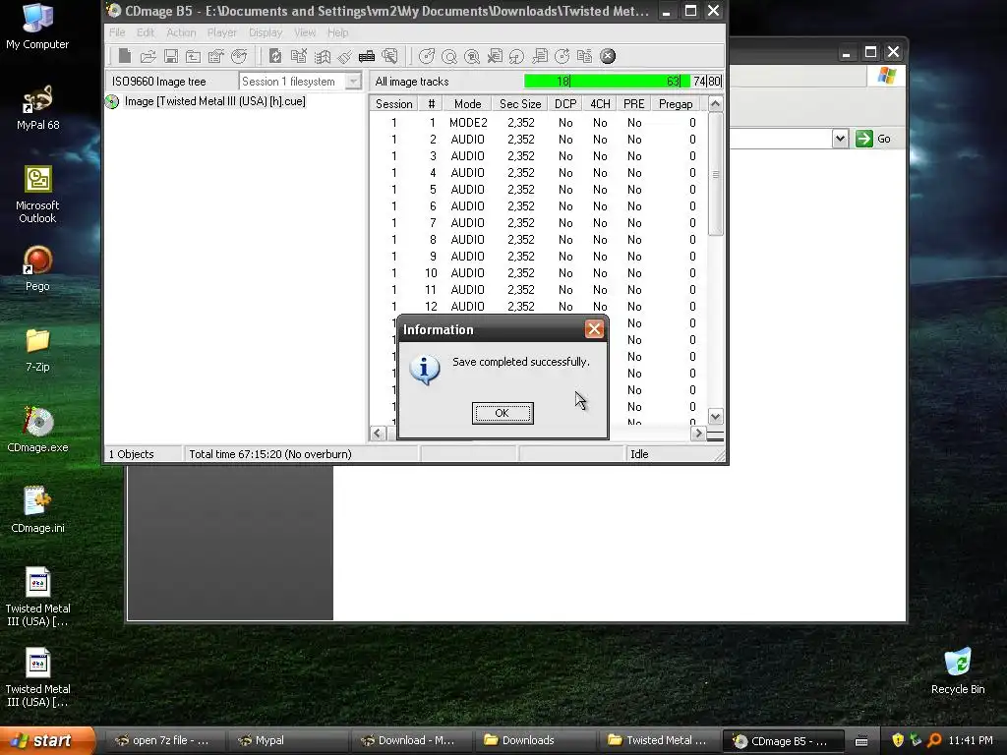
Task: Click the two copied pages toolbar icon
Action: point(584,56)
